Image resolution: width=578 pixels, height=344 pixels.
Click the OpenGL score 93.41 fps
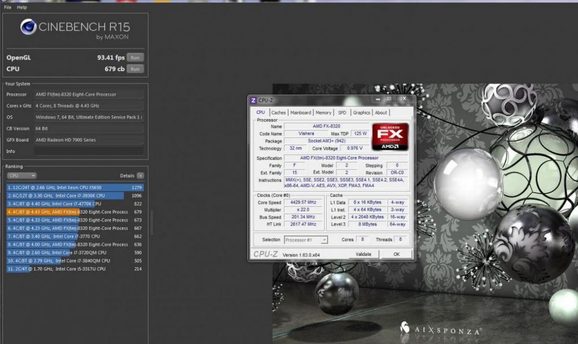pos(111,58)
